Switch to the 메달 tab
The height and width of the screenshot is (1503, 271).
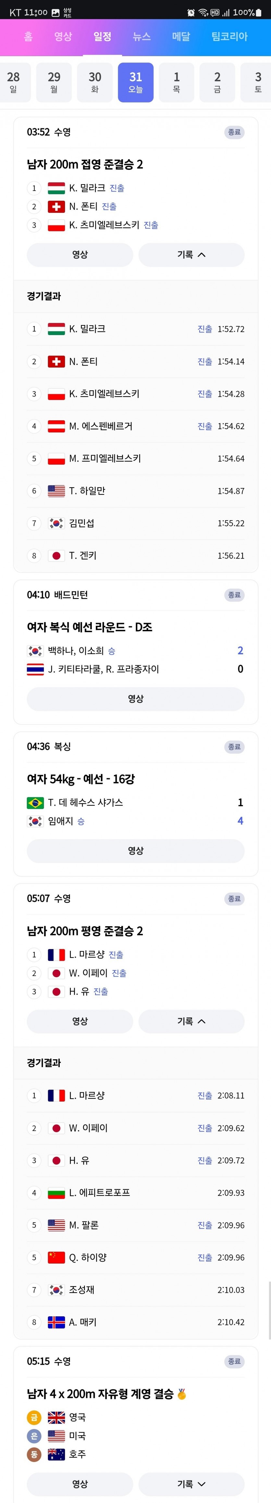click(181, 36)
